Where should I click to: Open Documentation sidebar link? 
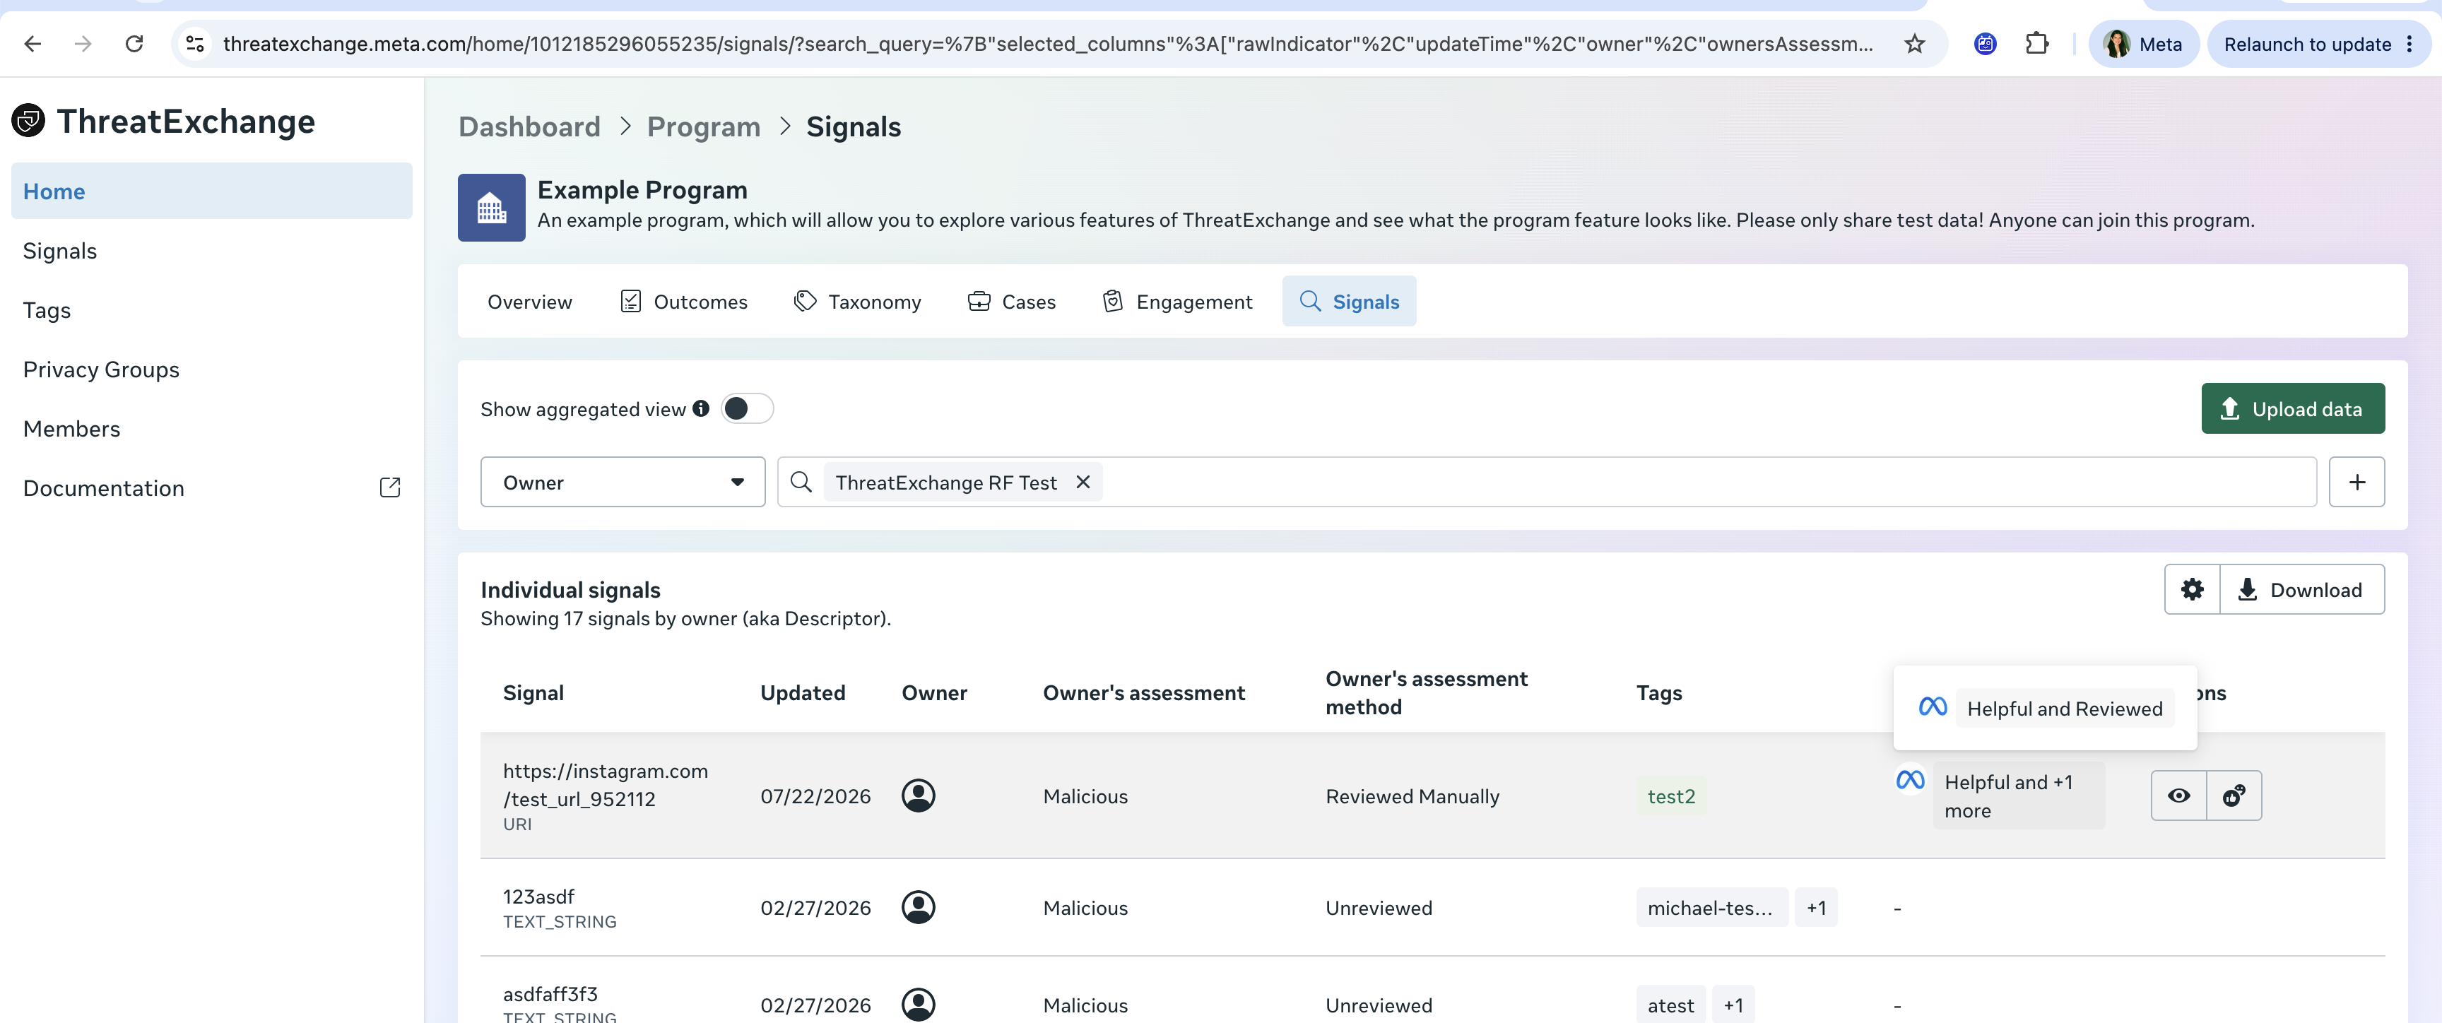click(103, 487)
